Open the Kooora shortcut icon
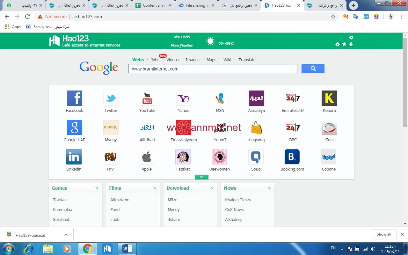 click(329, 98)
